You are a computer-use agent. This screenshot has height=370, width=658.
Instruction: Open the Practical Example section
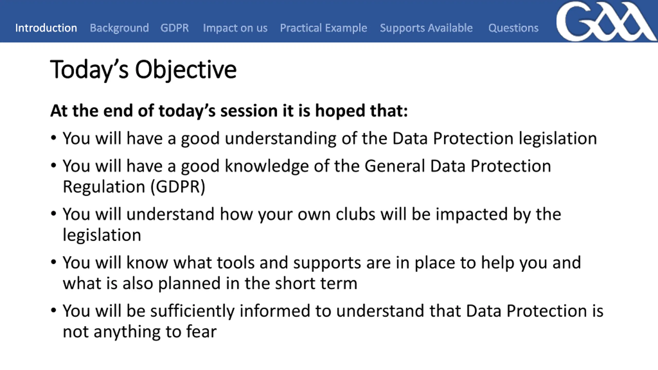[x=323, y=28]
